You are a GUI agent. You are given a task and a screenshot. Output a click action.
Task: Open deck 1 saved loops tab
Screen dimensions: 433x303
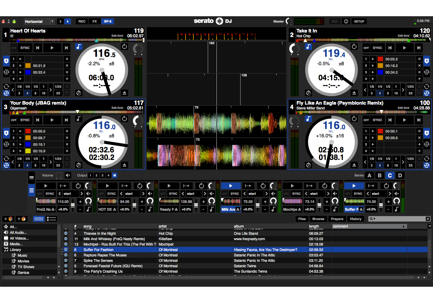click(x=6, y=72)
